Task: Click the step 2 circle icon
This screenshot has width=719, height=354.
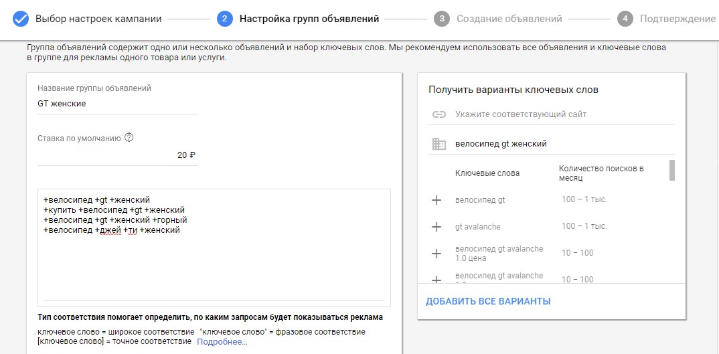Action: coord(225,19)
